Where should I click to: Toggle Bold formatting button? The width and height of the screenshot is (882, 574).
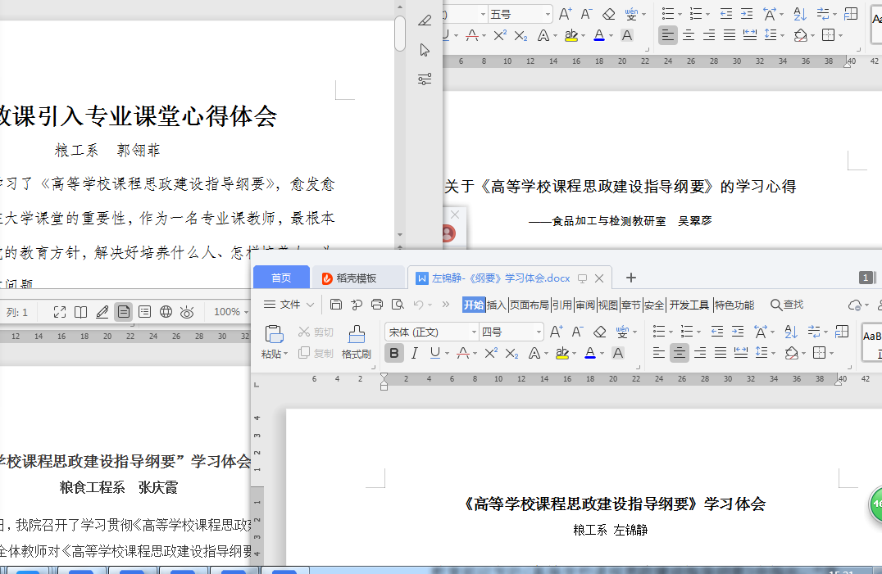(x=394, y=353)
